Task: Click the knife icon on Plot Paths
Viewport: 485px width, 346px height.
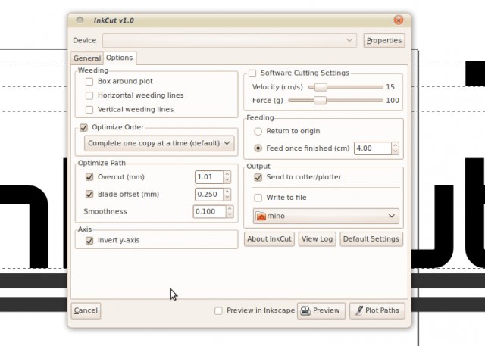Action: point(359,310)
